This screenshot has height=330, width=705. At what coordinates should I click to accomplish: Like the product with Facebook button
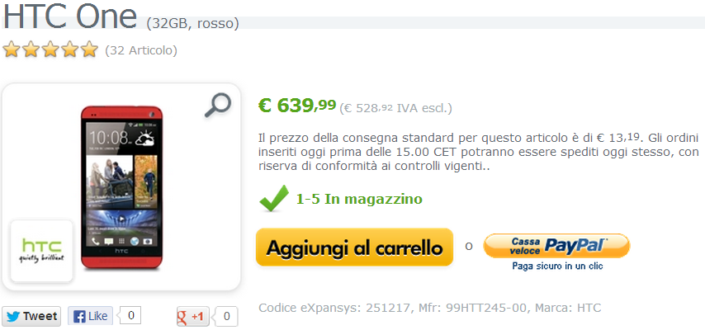coord(90,316)
